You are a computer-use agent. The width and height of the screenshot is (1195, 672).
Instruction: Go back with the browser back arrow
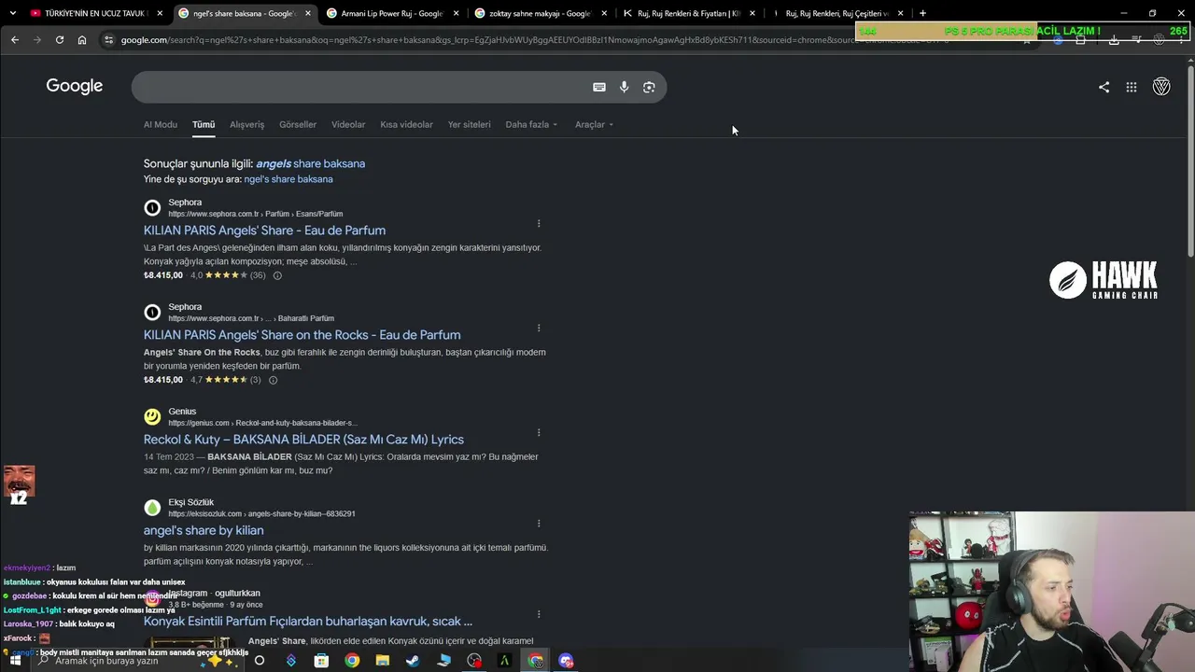click(x=14, y=40)
